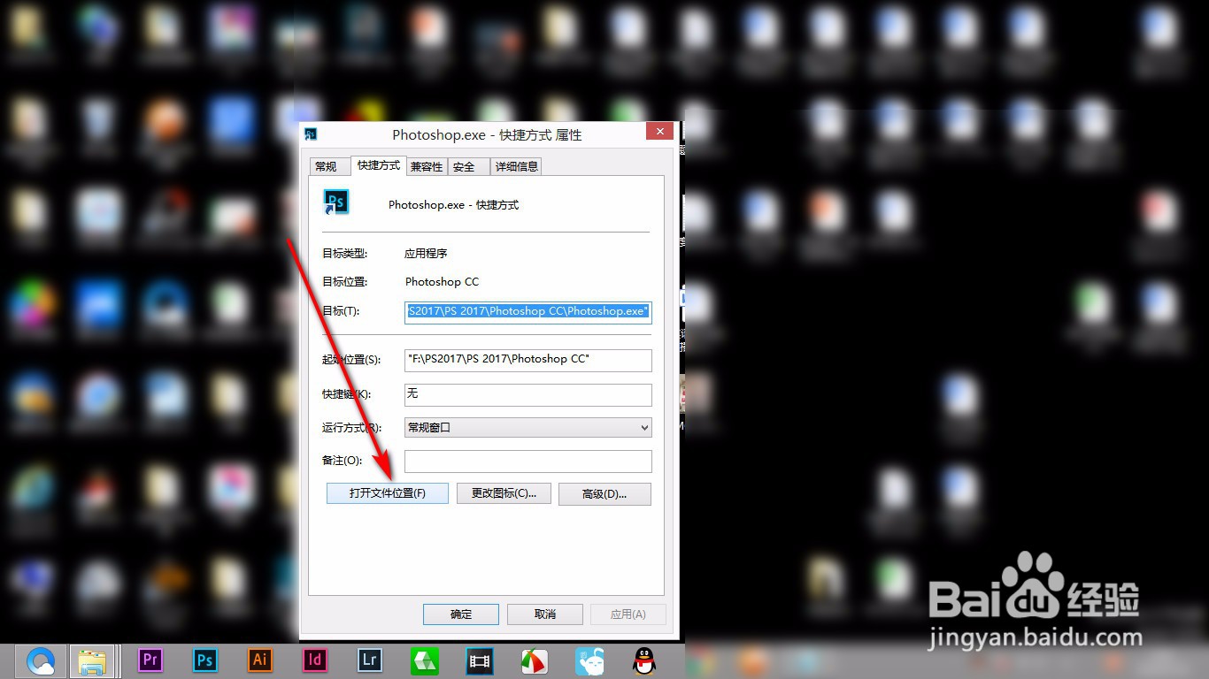Open the blue rabbit app taskbar icon
Screen dimensions: 1209x679
coord(589,660)
